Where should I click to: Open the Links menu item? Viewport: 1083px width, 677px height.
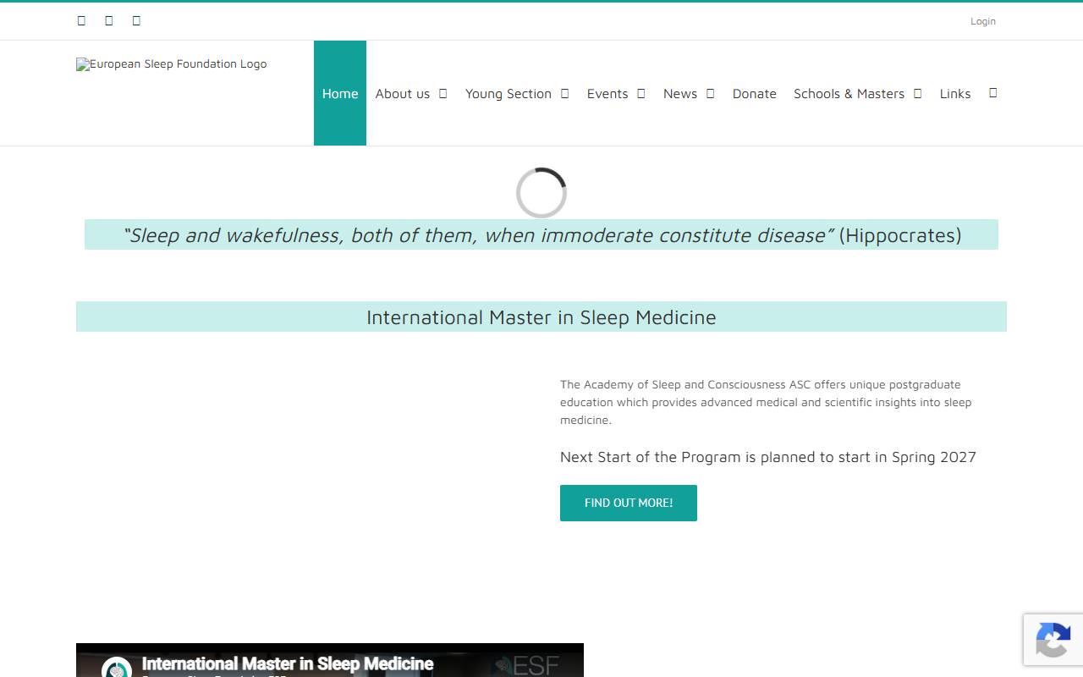coord(955,93)
